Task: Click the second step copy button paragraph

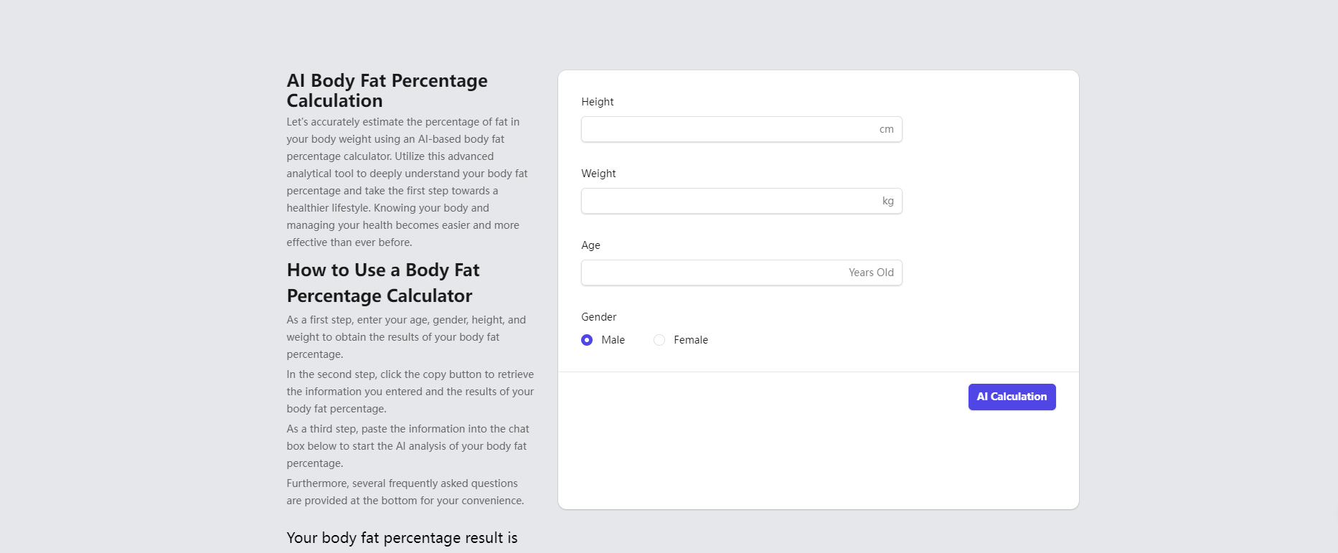Action: click(410, 392)
